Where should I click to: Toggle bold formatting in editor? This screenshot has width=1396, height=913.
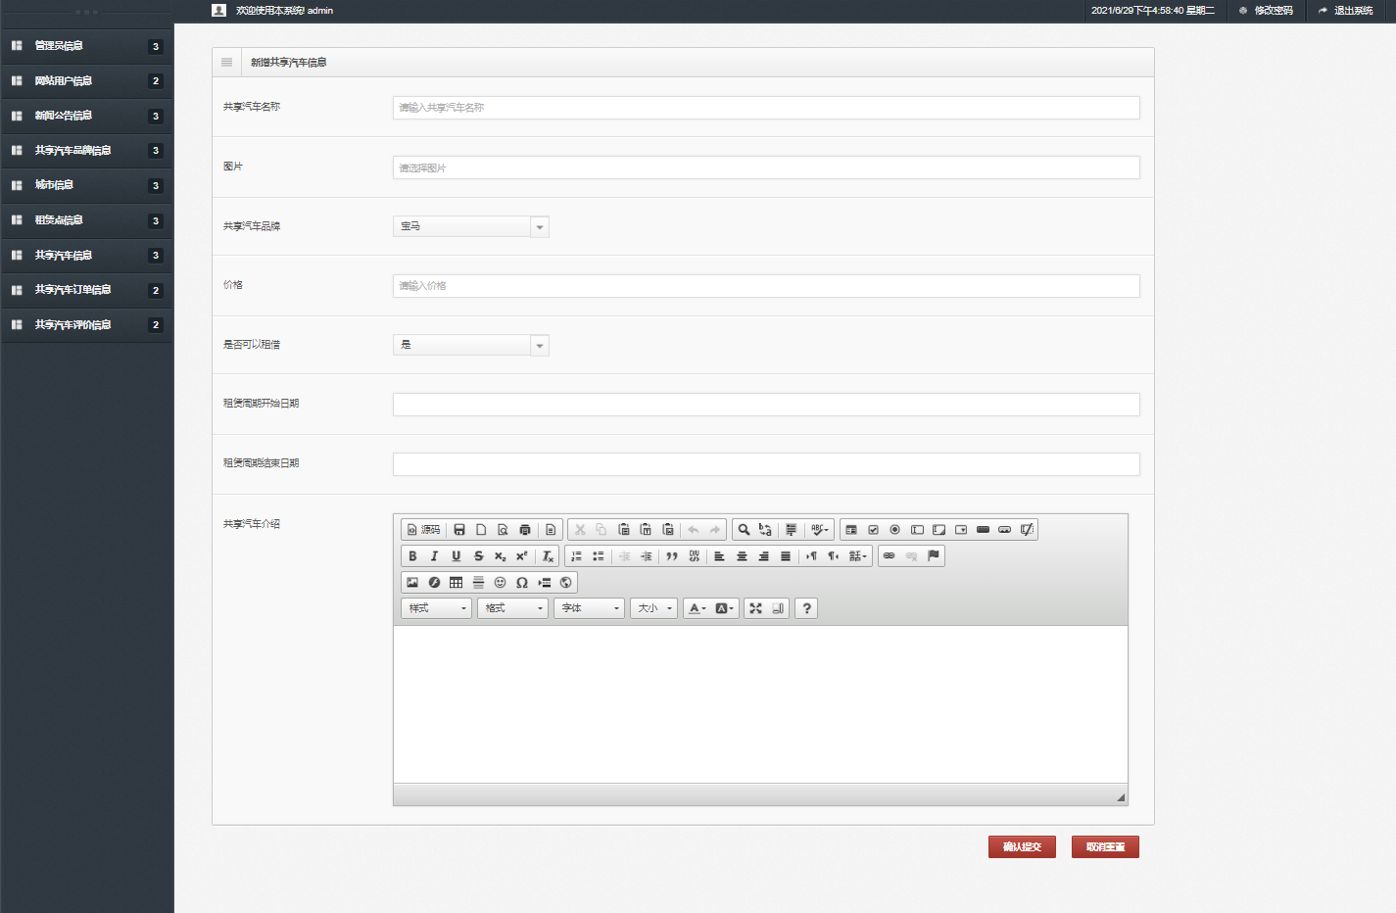[412, 556]
